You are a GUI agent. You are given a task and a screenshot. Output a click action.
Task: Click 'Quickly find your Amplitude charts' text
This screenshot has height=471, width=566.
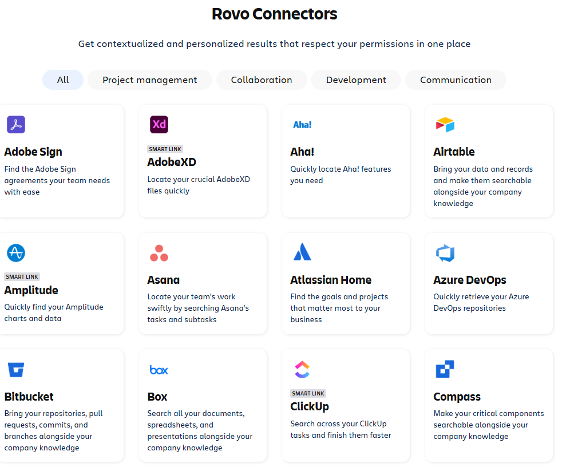point(54,312)
